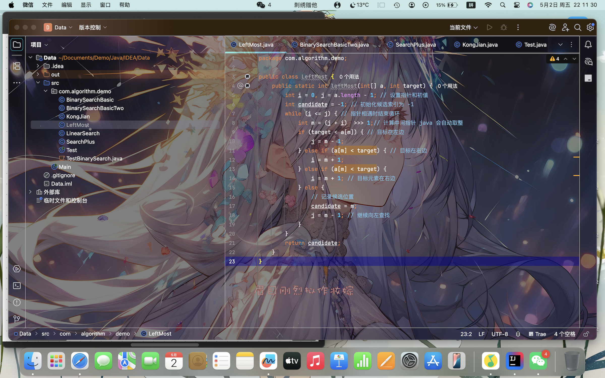Open the 文件 menu in menu bar
Image resolution: width=605 pixels, height=378 pixels.
[47, 5]
